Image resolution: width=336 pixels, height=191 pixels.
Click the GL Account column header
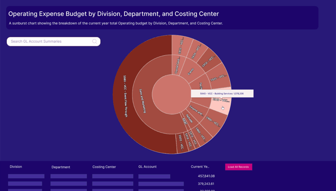click(x=147, y=167)
